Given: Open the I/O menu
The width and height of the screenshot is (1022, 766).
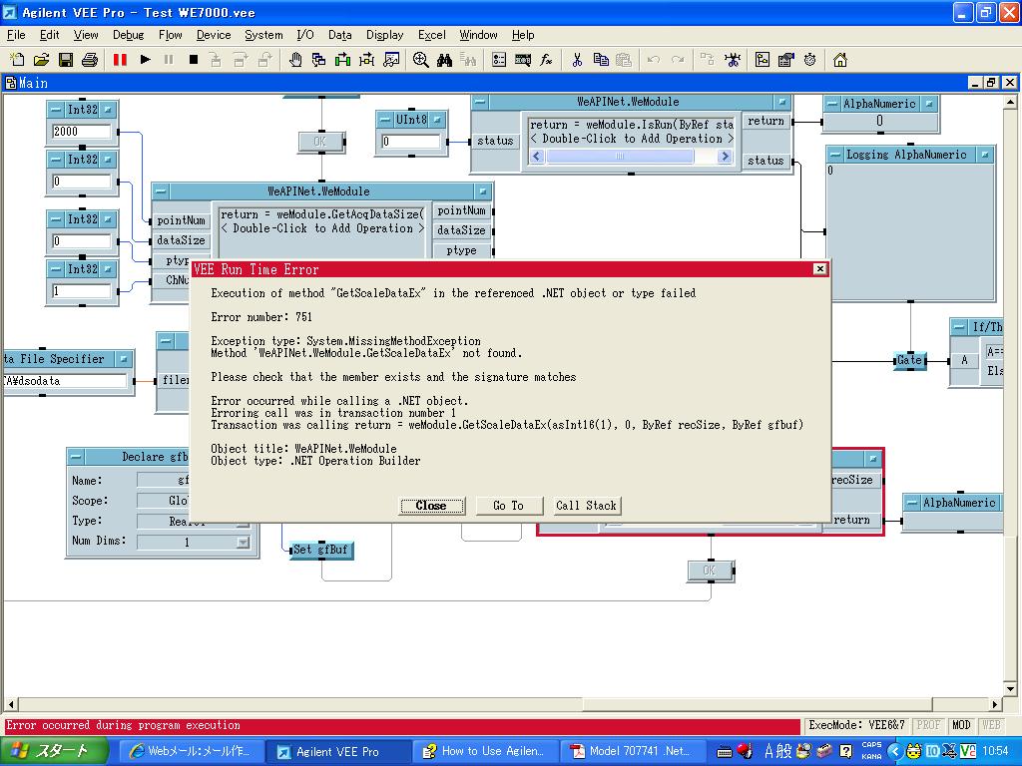Looking at the screenshot, I should point(304,35).
